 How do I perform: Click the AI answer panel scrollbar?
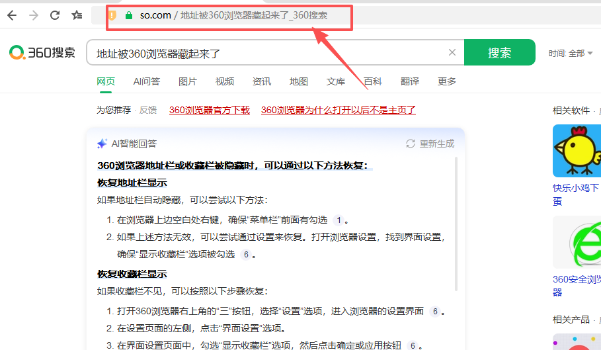[456, 224]
